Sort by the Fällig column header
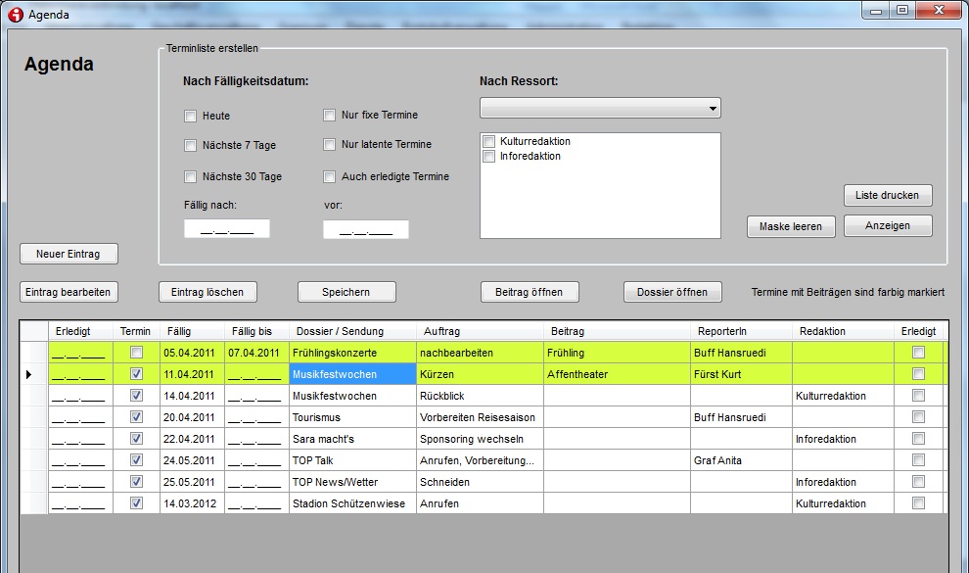This screenshot has height=573, width=969. click(191, 332)
